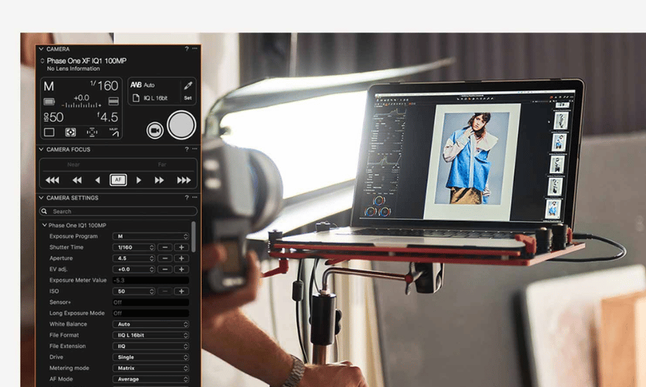The height and width of the screenshot is (387, 646).
Task: Fire the round capture shutter button
Action: [182, 125]
